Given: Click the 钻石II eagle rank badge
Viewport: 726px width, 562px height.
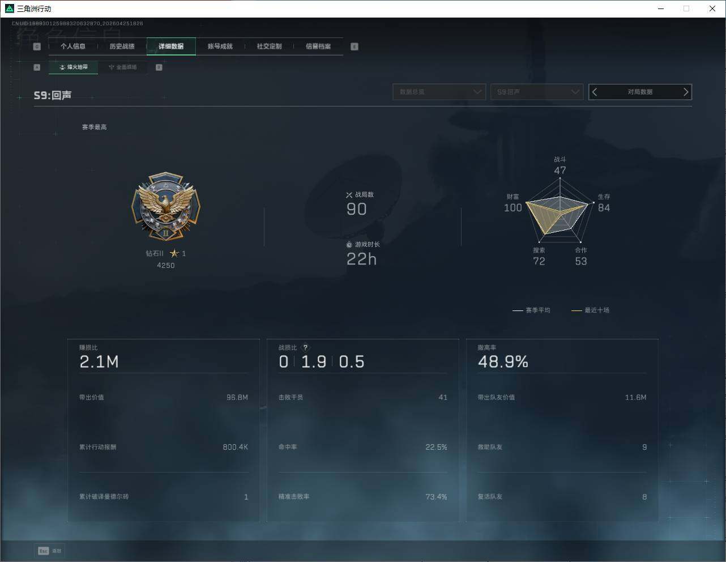Looking at the screenshot, I should [166, 207].
